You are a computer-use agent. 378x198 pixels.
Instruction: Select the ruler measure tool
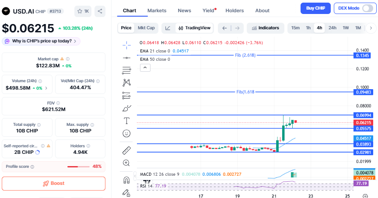coord(126,150)
